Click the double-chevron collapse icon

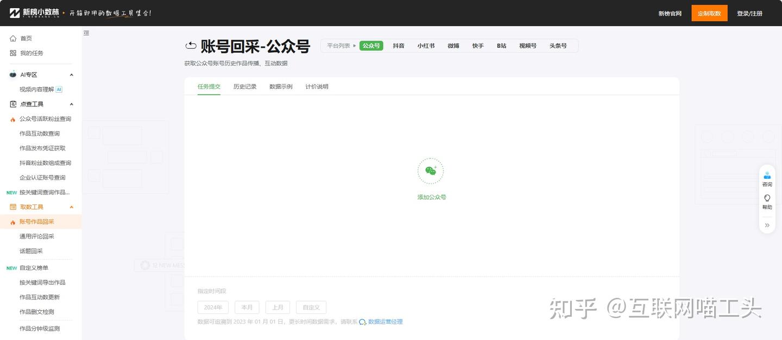pyautogui.click(x=767, y=225)
